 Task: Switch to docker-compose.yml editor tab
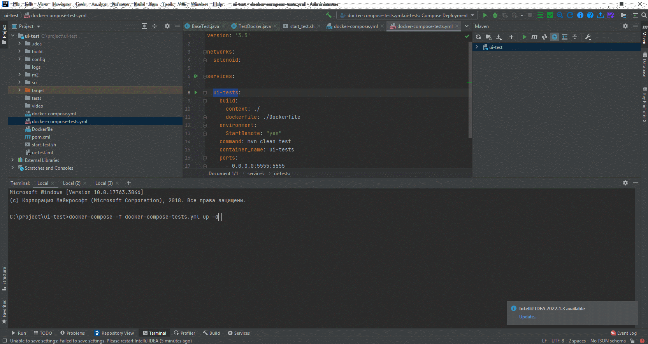(x=356, y=26)
